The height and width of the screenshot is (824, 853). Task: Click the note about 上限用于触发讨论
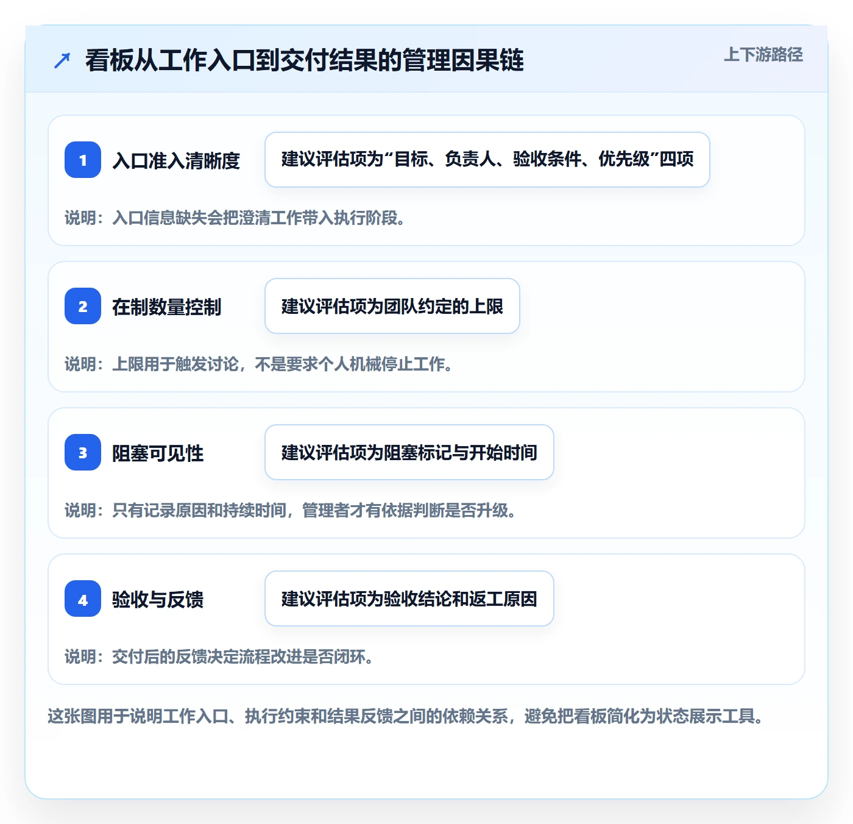coord(259,364)
